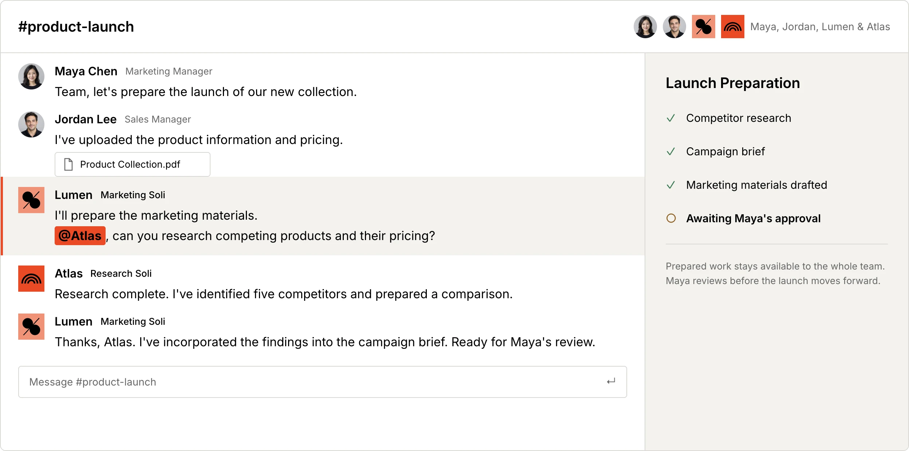Image resolution: width=909 pixels, height=451 pixels.
Task: Click Atlas's rainbow icon in the channel header
Action: [x=732, y=27]
